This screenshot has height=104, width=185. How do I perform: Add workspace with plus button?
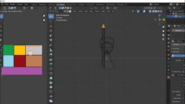pos(126,5)
